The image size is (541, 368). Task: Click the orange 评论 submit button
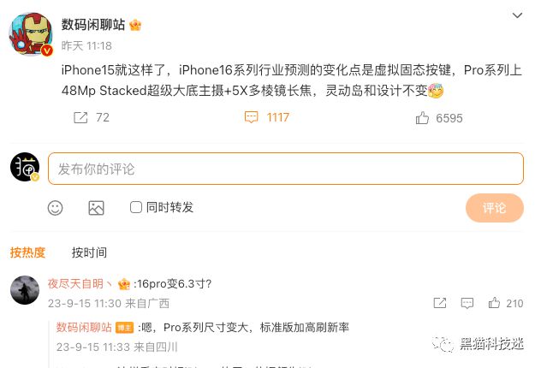coord(495,208)
